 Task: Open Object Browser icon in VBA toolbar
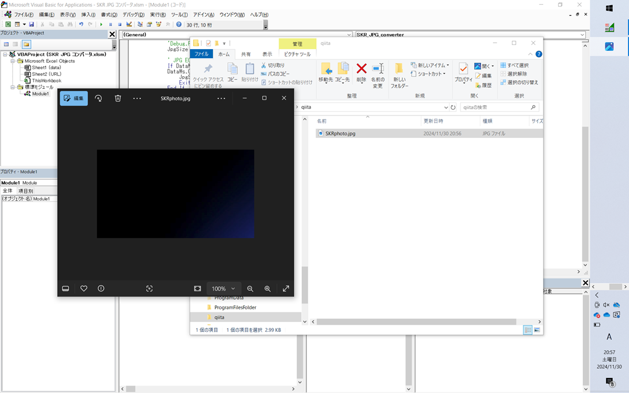[159, 24]
